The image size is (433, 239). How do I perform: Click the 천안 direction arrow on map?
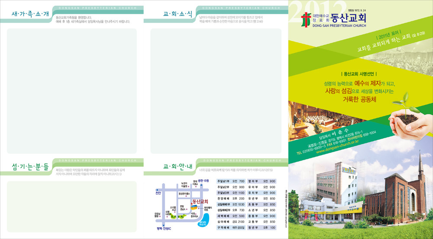[158, 189]
